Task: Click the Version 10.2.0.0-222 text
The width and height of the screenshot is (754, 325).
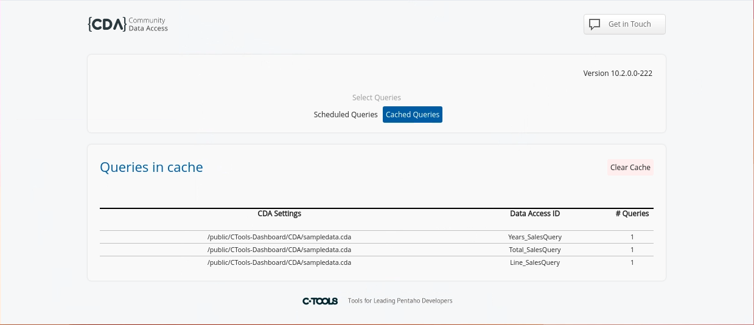Action: 618,74
